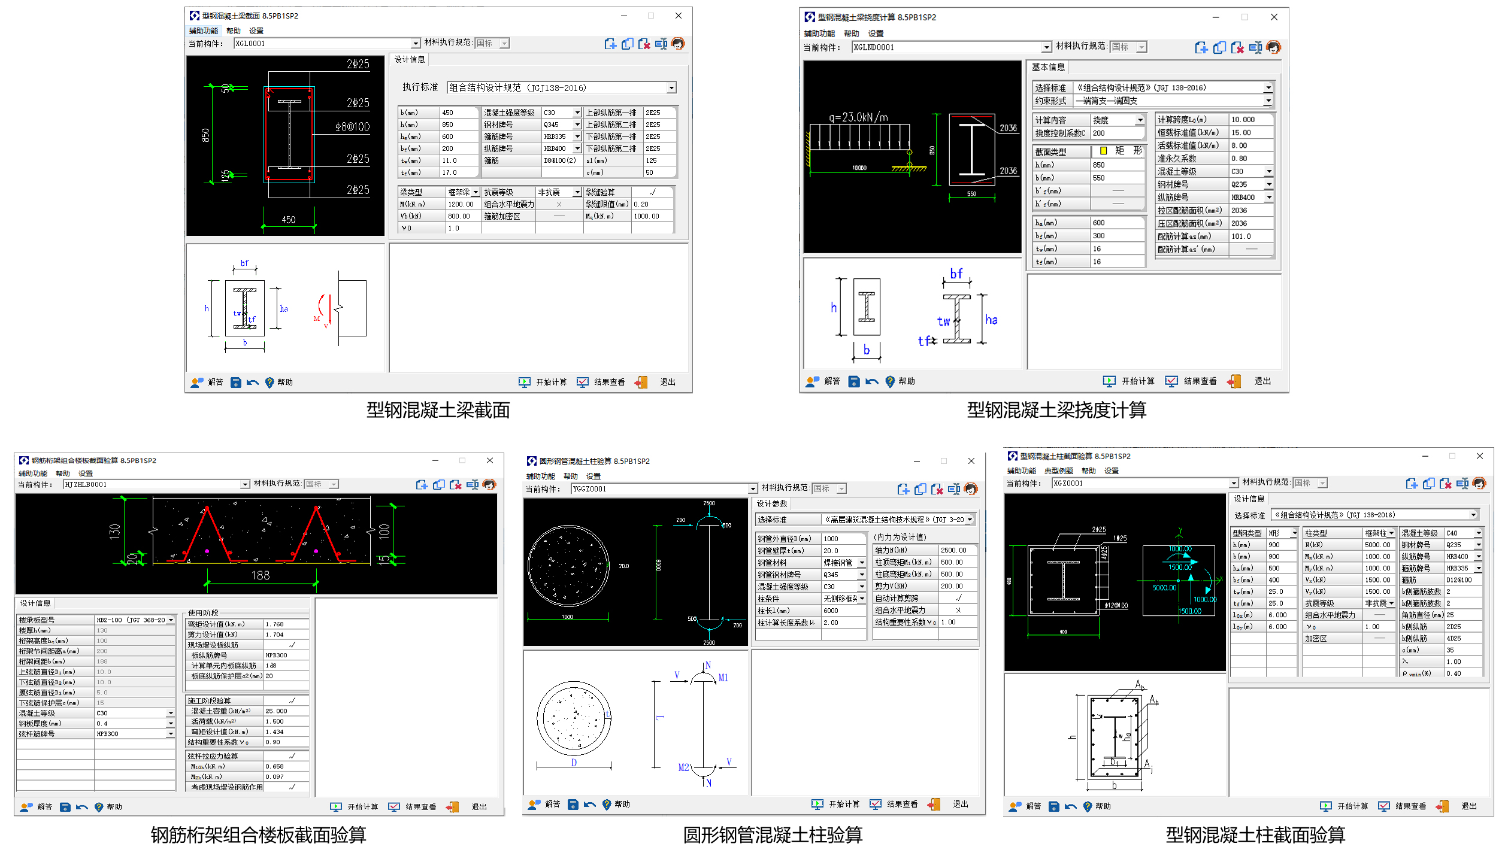The width and height of the screenshot is (1508, 865).
Task: Open 钢管材料 dropdown showing 焊接钢管
Action: [x=861, y=563]
